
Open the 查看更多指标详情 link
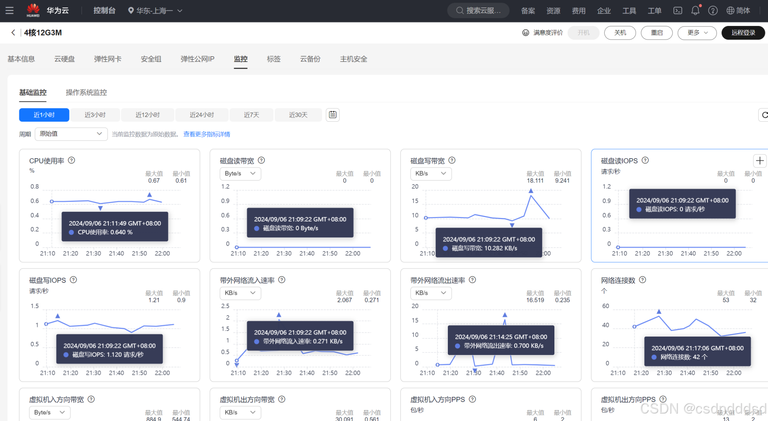point(207,134)
